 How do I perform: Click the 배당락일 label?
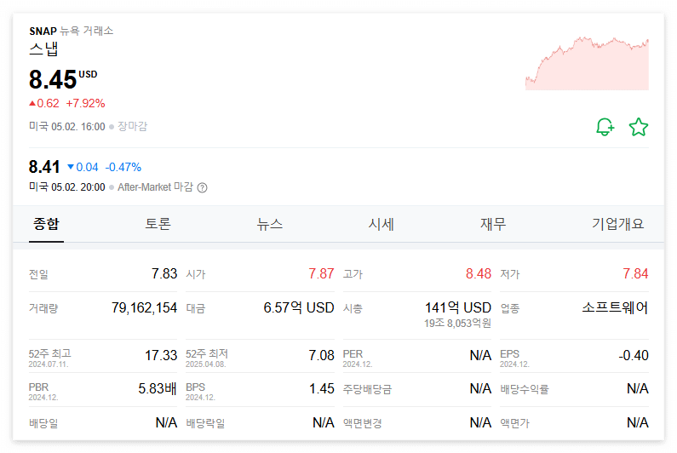[x=205, y=422]
